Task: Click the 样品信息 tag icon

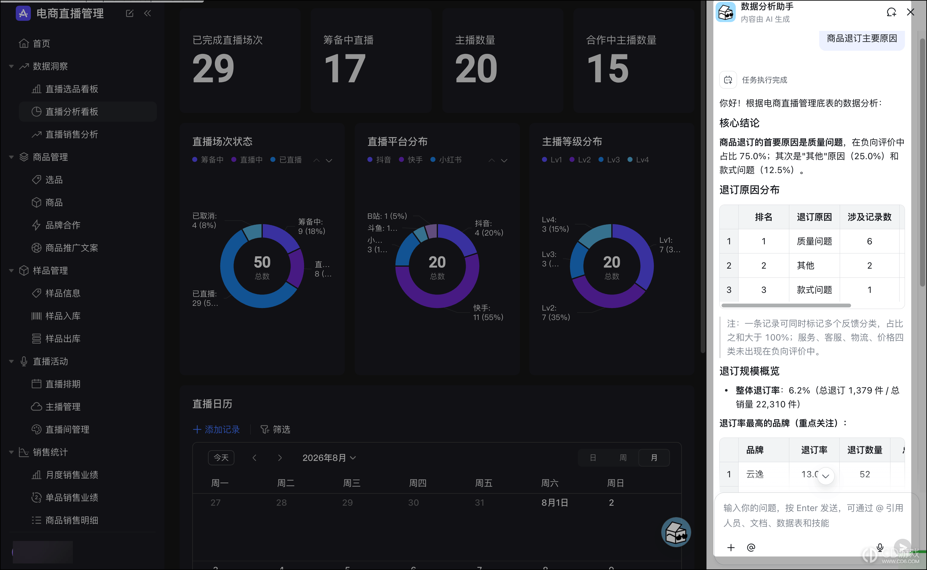Action: 36,293
